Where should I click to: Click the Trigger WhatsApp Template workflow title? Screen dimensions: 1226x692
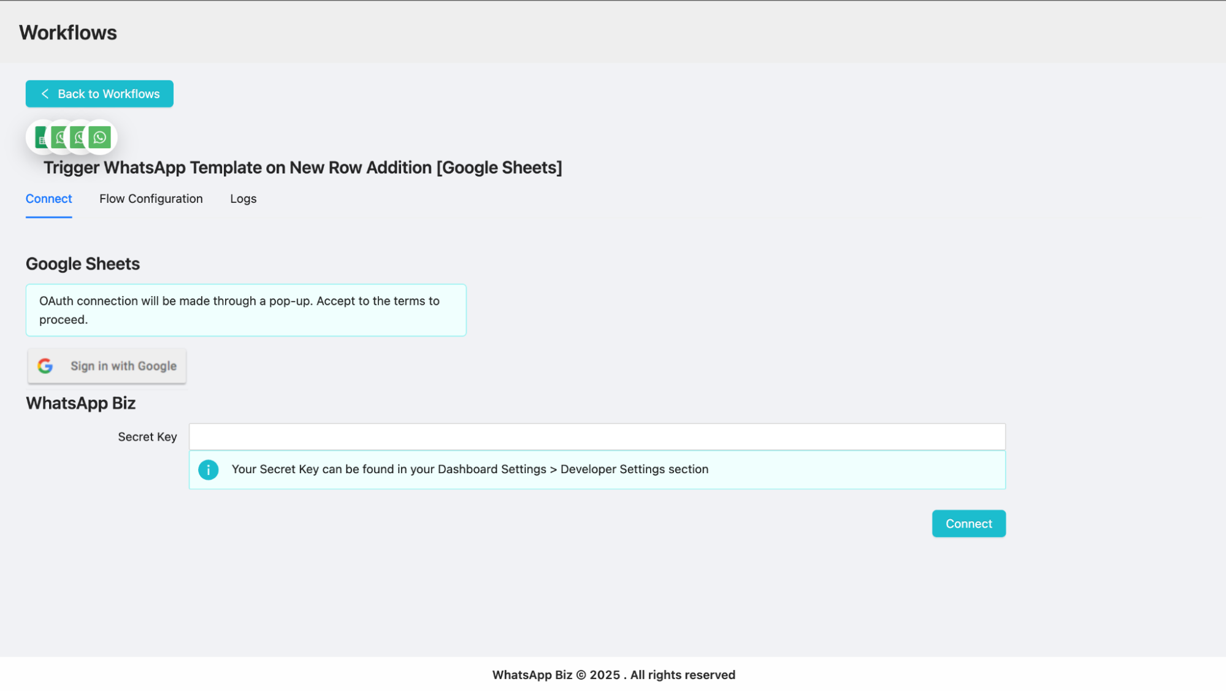tap(303, 167)
